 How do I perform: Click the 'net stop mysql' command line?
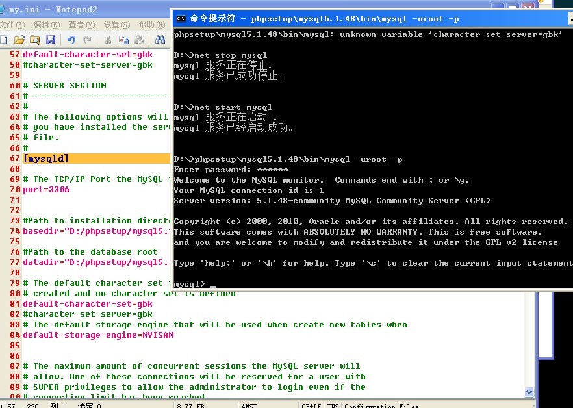coord(220,56)
